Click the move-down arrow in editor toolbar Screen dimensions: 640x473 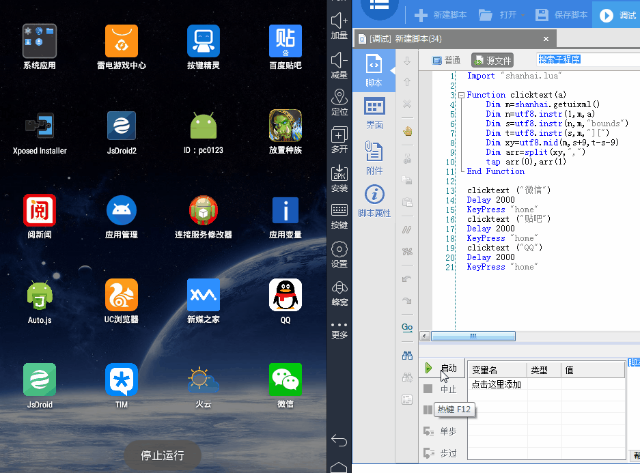pos(407,61)
